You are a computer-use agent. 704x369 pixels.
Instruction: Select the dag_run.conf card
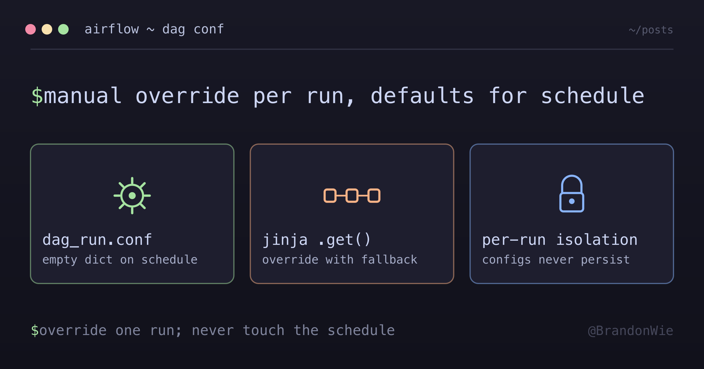pos(132,214)
